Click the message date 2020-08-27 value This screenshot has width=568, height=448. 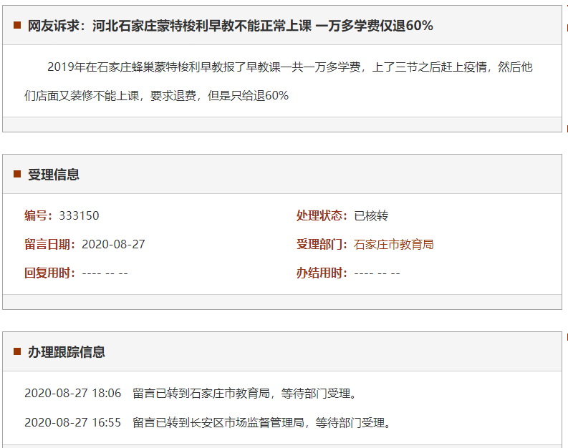pos(113,244)
